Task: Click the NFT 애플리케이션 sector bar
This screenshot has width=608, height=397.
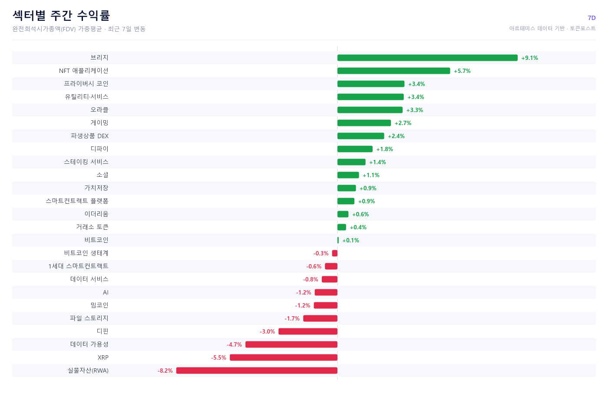Action: [393, 71]
